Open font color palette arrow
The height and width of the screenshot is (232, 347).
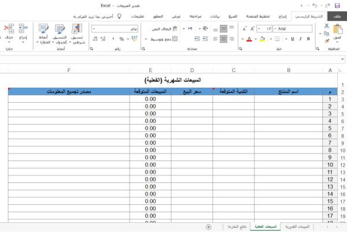242,39
